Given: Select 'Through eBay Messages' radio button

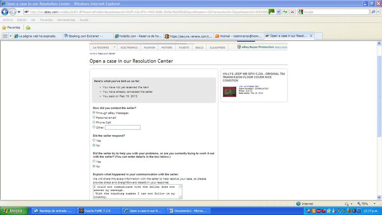Looking at the screenshot, I should (94, 113).
